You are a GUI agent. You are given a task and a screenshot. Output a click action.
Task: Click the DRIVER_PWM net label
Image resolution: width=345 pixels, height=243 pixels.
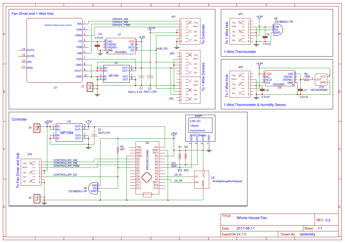121,25
